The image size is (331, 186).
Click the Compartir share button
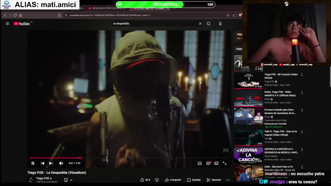coord(173,180)
